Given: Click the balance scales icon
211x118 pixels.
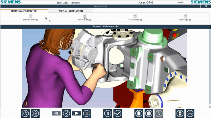Looking at the screenshot, I should coord(190,113).
